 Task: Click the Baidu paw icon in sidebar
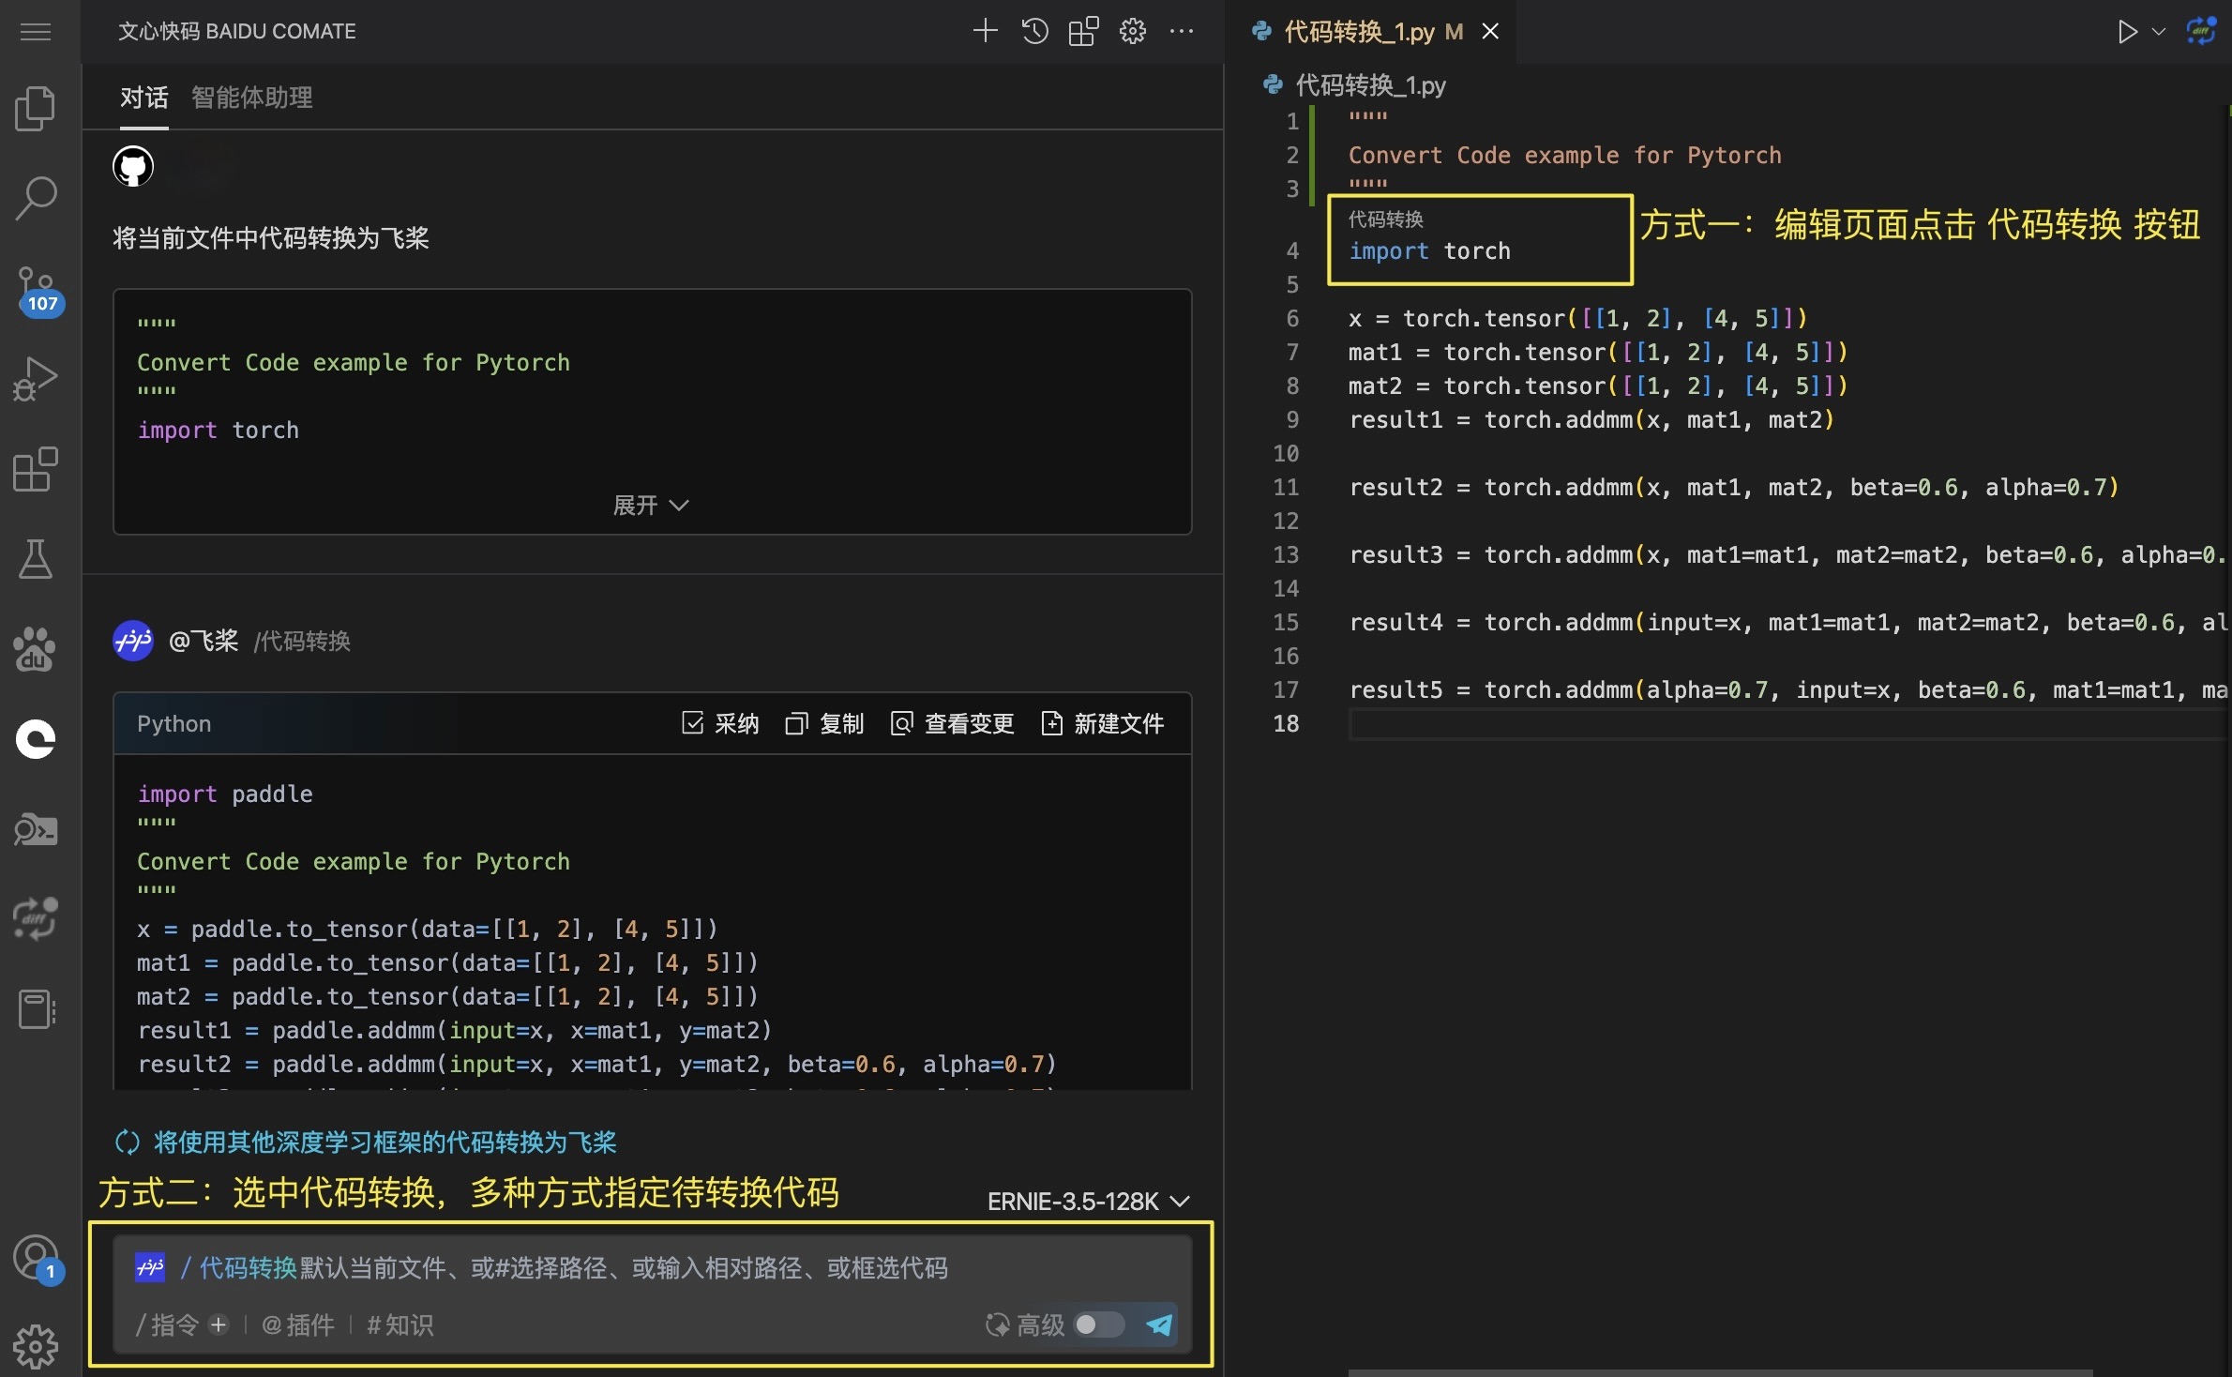(x=36, y=649)
